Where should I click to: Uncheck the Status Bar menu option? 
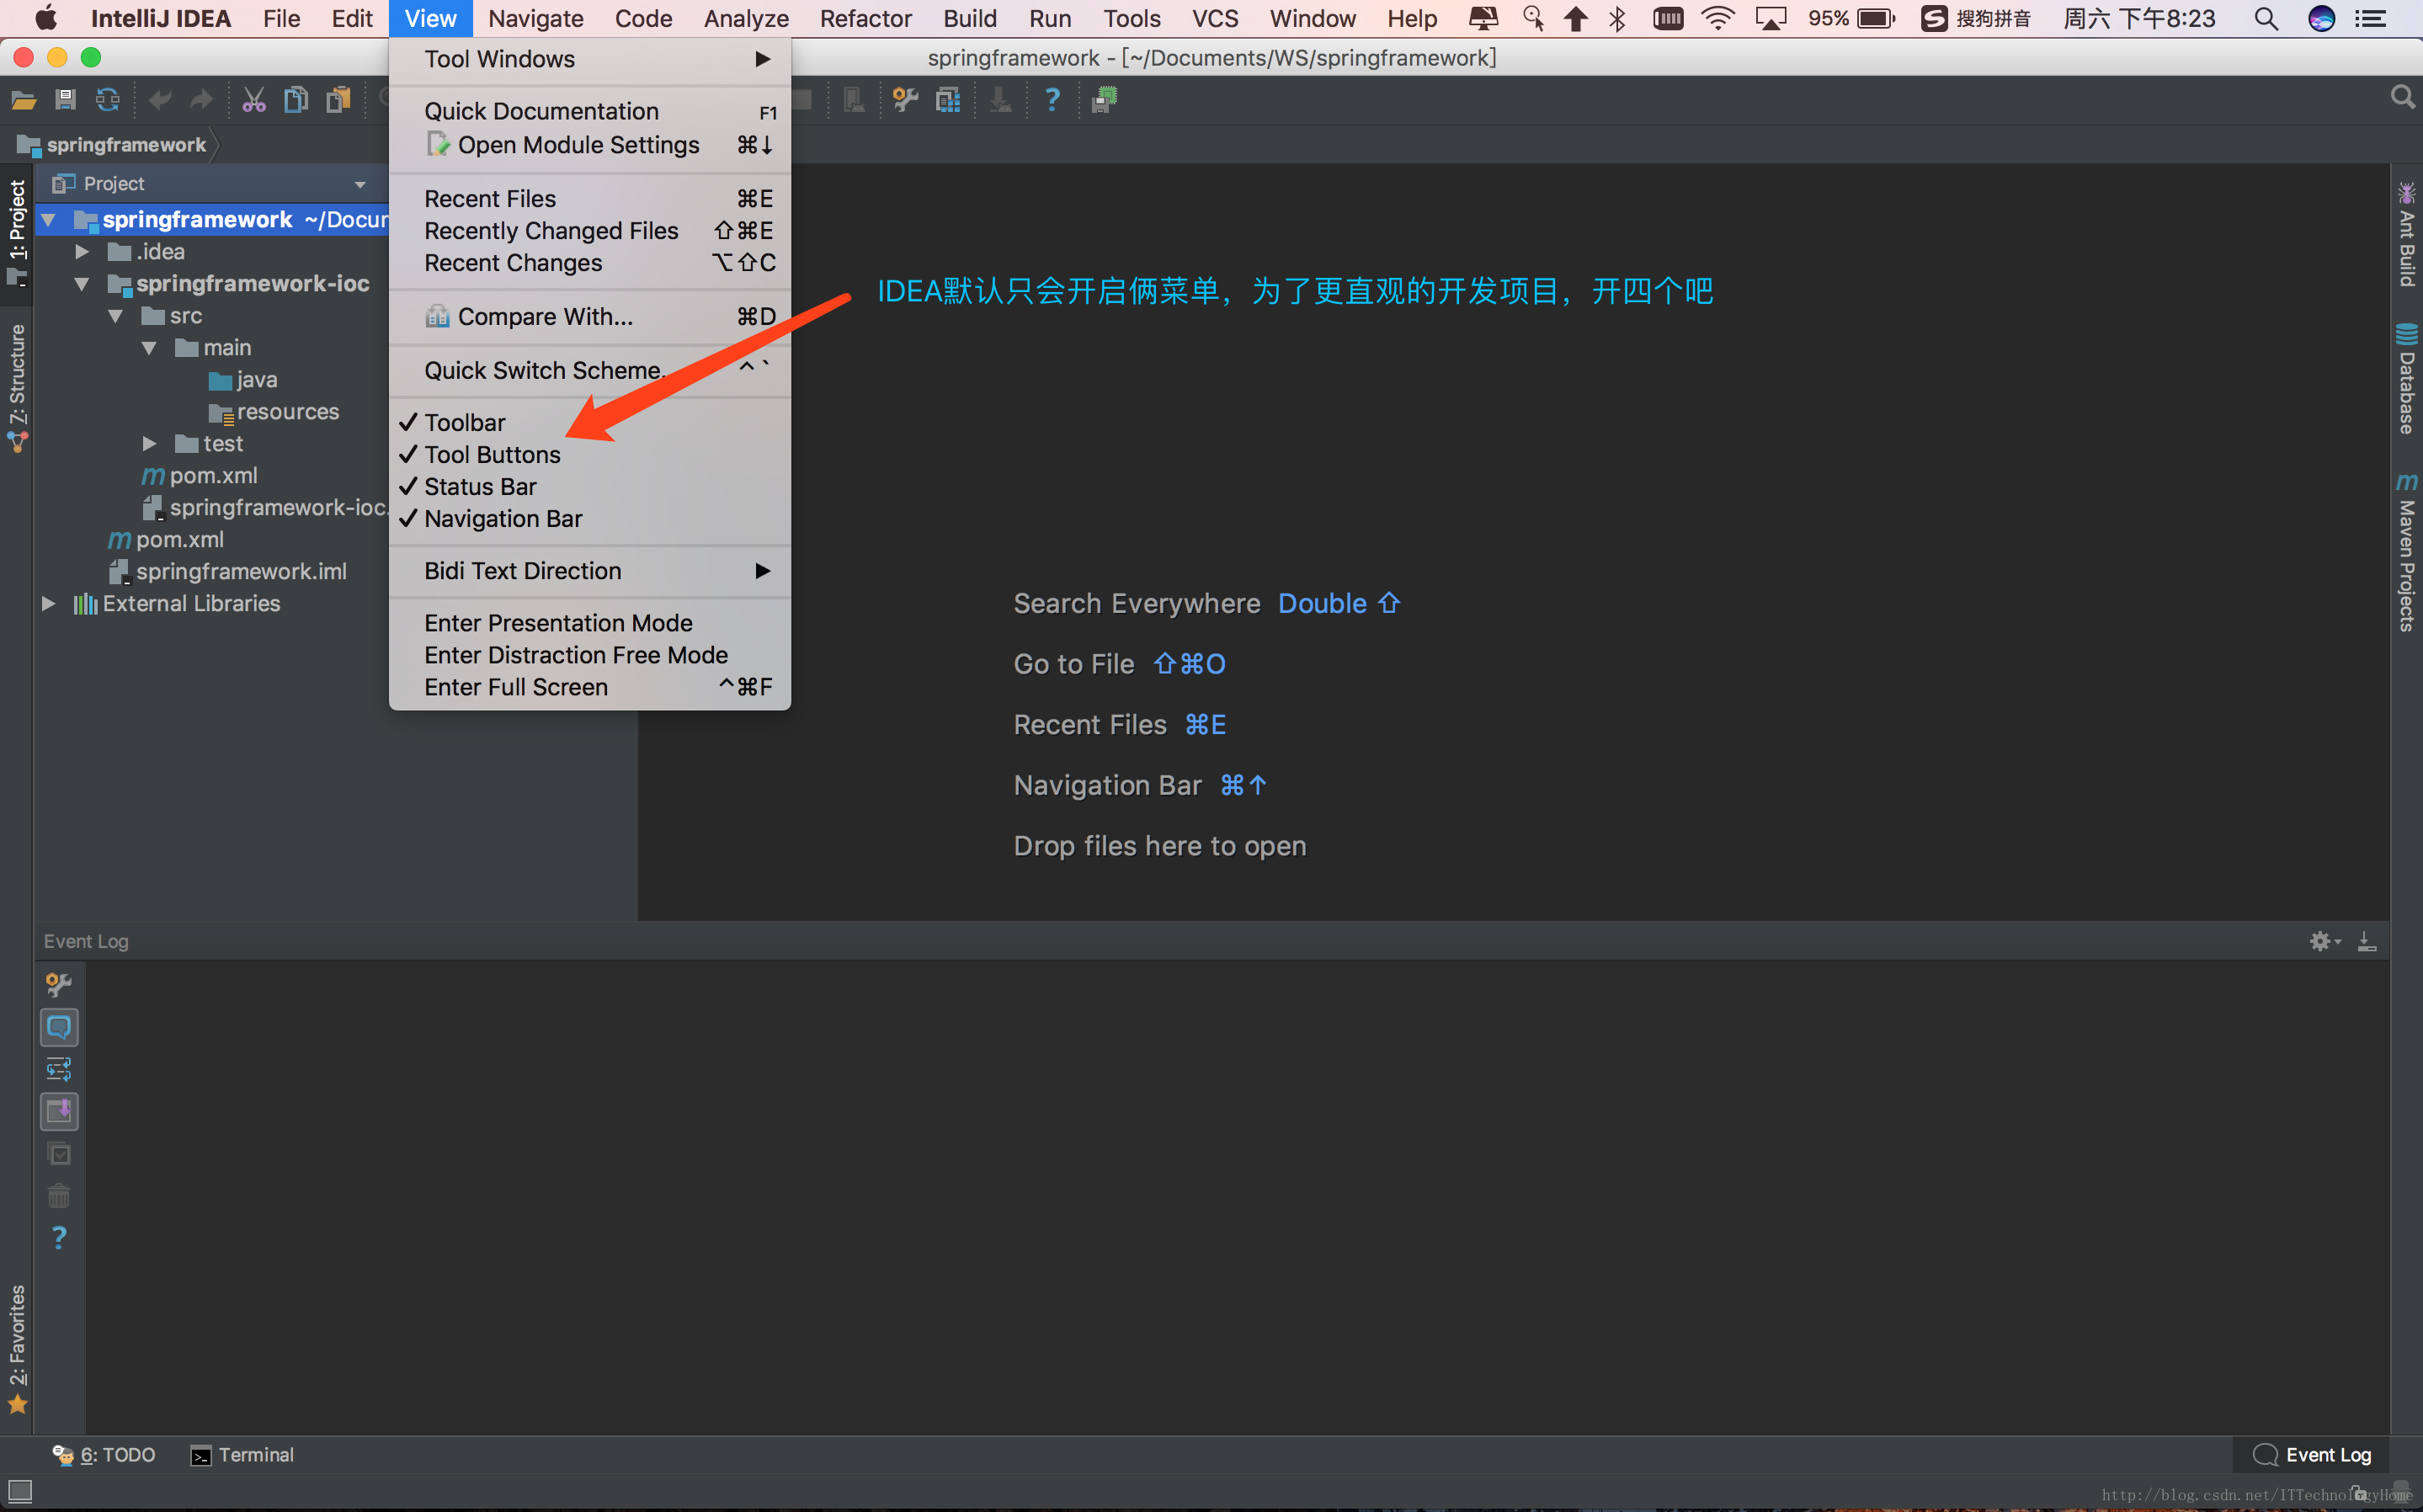(590, 487)
